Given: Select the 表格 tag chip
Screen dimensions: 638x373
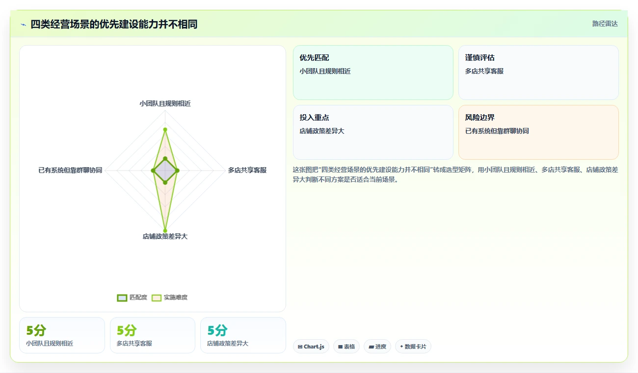Looking at the screenshot, I should [346, 347].
